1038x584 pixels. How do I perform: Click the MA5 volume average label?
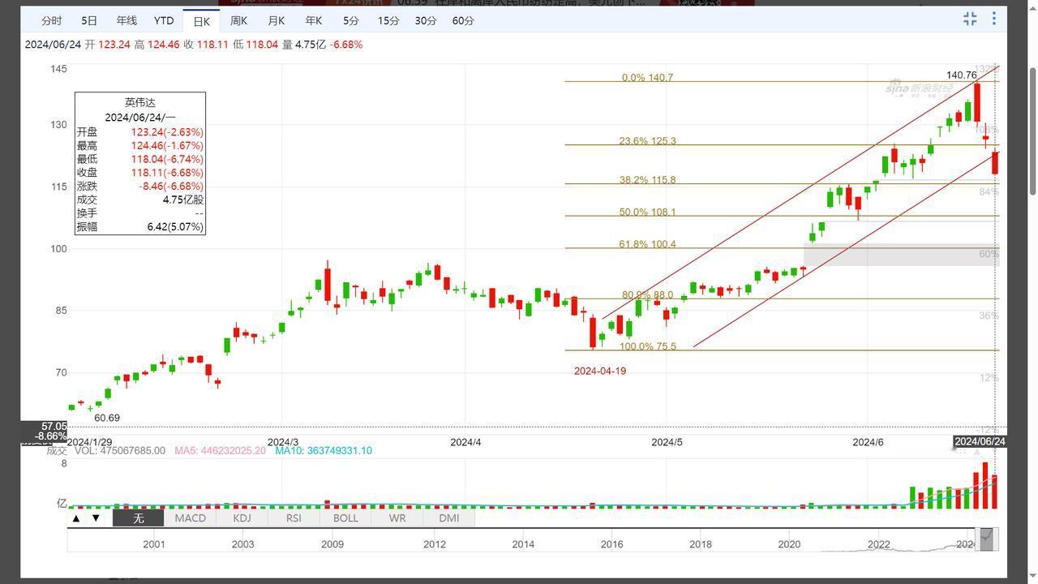click(220, 450)
